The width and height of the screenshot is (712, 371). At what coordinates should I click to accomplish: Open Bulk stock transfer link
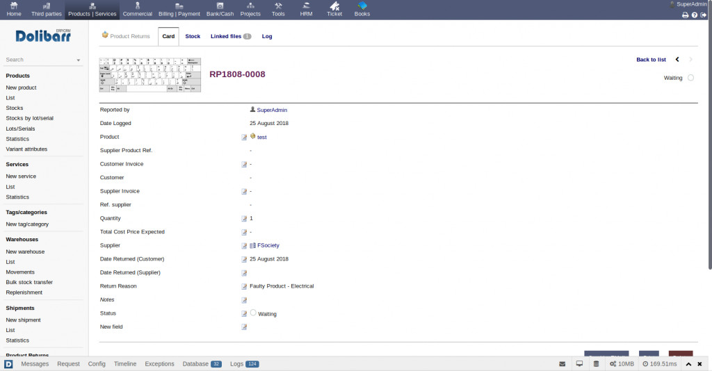coord(29,282)
